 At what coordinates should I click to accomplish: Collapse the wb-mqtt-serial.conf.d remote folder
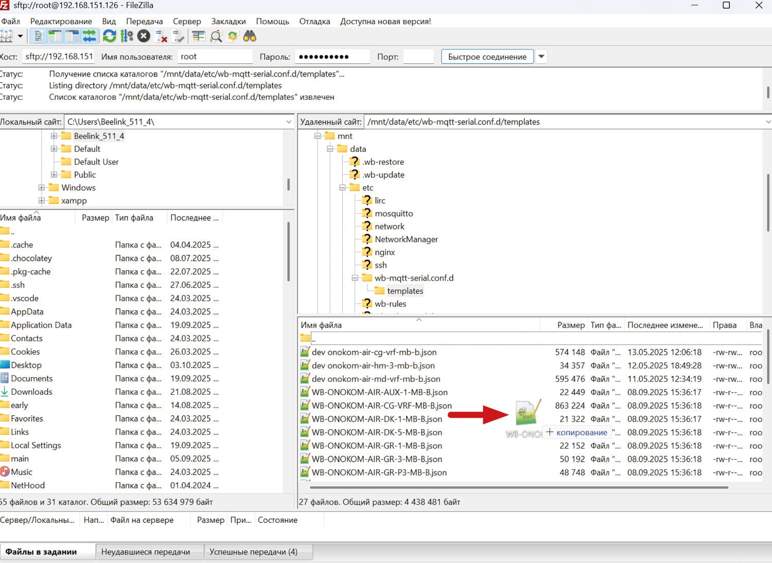[x=355, y=278]
